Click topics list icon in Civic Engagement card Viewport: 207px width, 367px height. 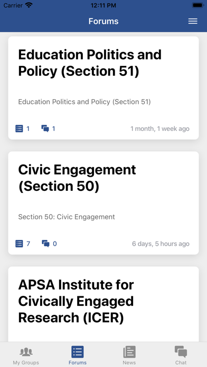coord(19,244)
